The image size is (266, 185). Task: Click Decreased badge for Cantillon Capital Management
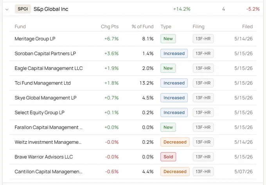coord(175,172)
